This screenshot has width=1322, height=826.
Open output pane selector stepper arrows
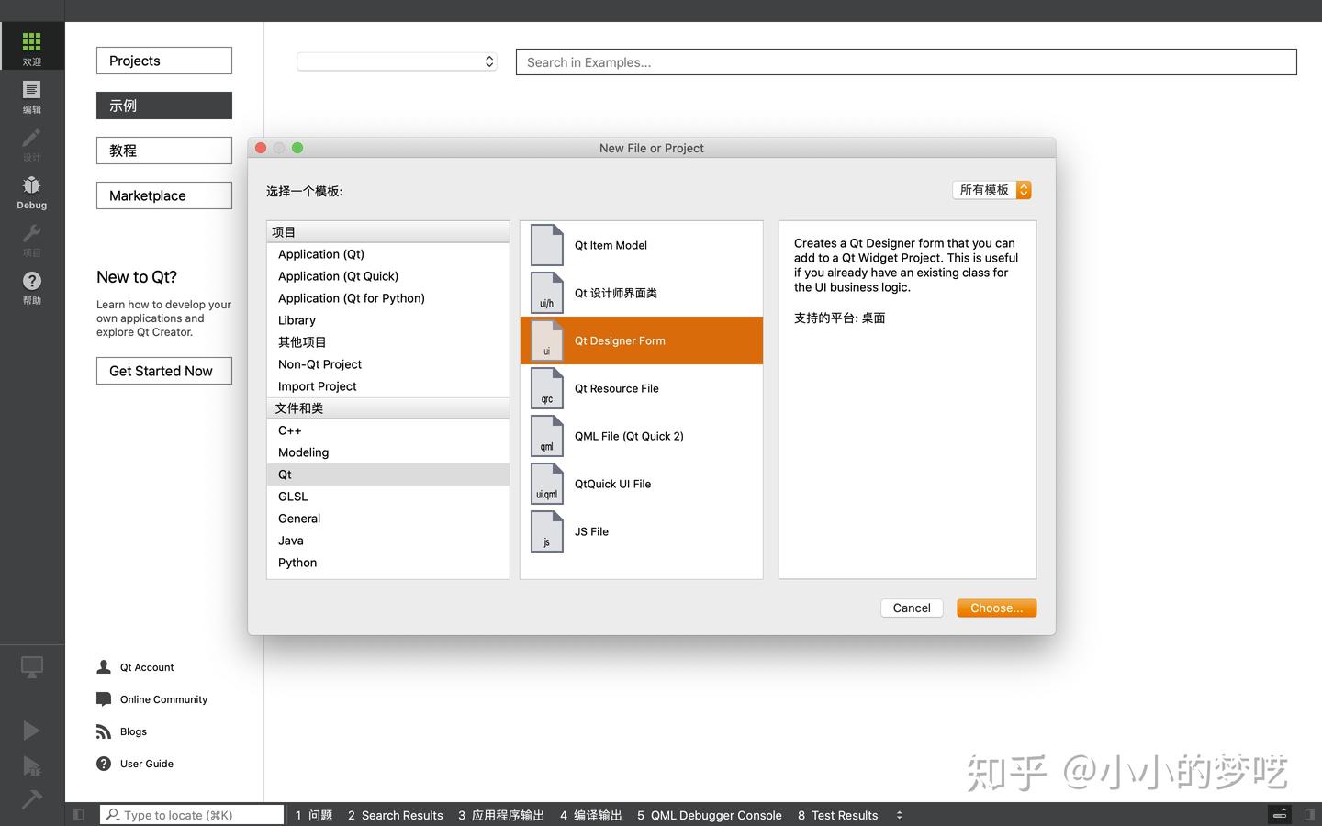click(x=899, y=815)
